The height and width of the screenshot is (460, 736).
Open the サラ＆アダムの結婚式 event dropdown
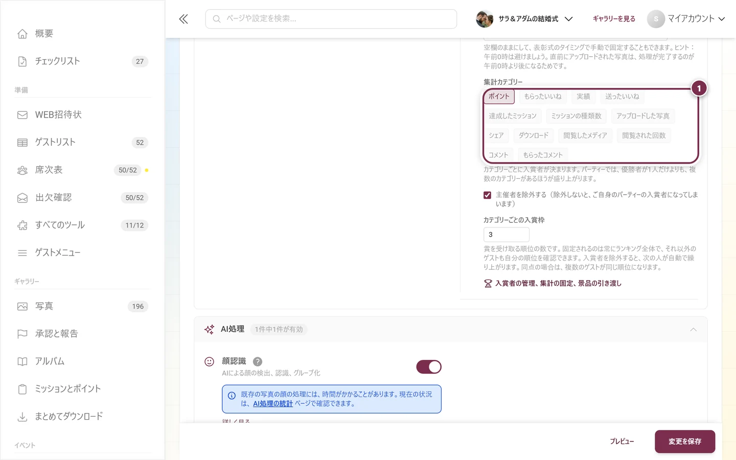click(525, 19)
